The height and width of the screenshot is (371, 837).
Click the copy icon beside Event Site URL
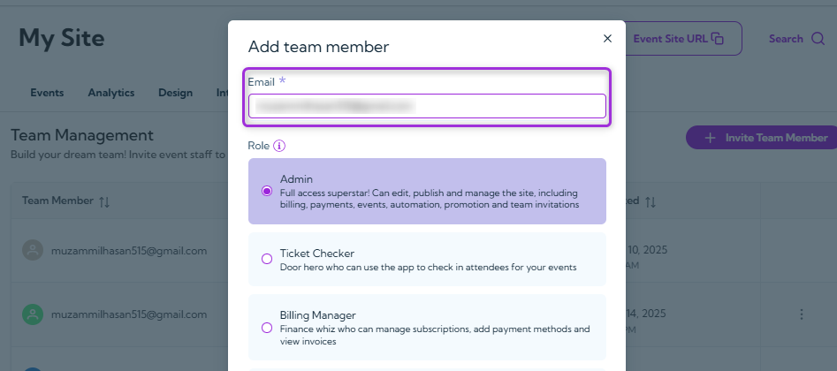718,39
